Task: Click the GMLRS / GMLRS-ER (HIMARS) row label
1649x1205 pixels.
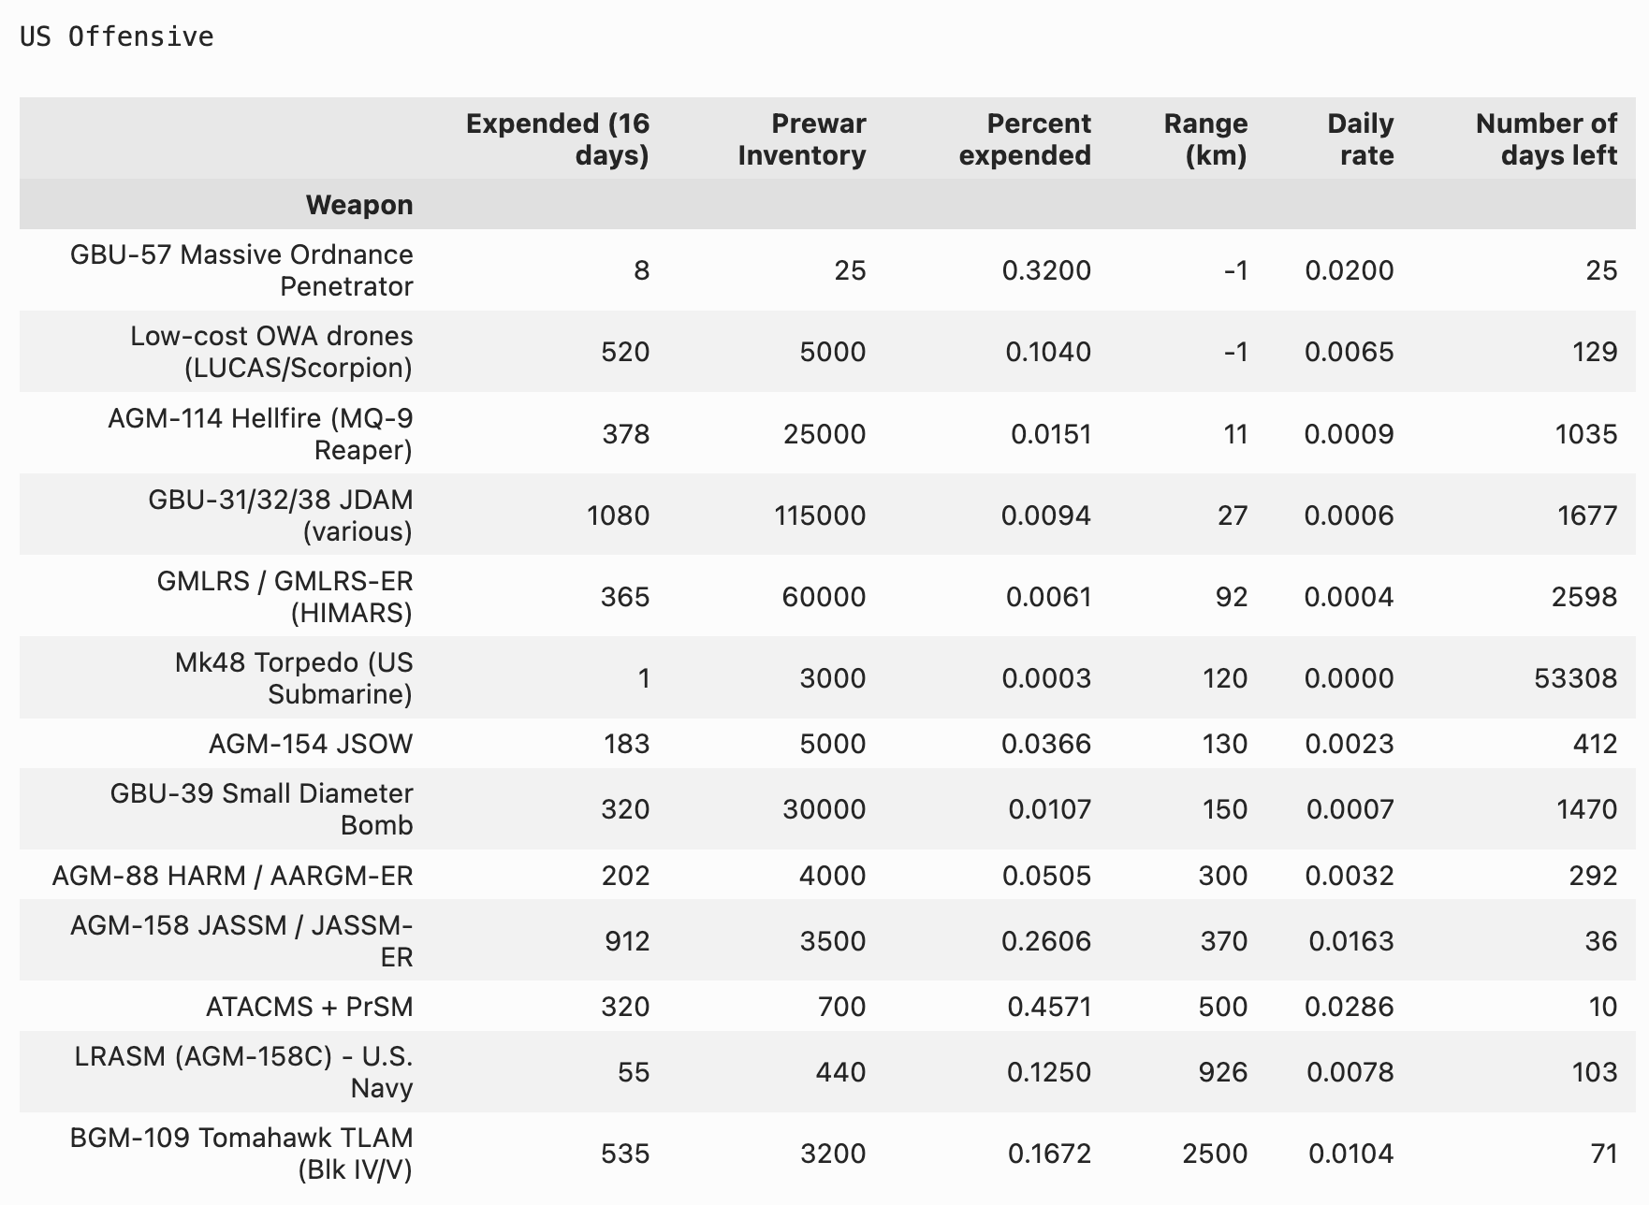Action: coord(285,597)
